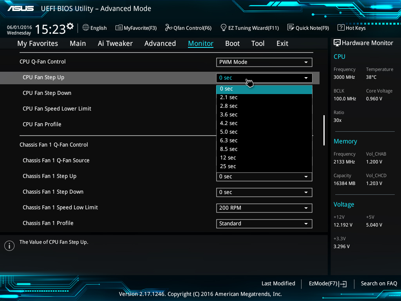Choose 2.1 sec option

click(264, 98)
